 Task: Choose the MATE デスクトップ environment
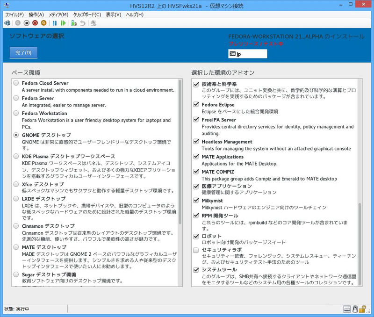[x=16, y=247]
